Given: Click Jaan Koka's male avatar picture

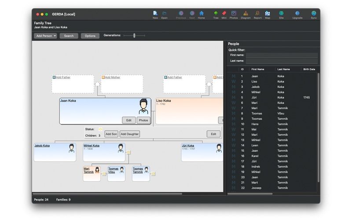Looking at the screenshot, I should (x=143, y=106).
